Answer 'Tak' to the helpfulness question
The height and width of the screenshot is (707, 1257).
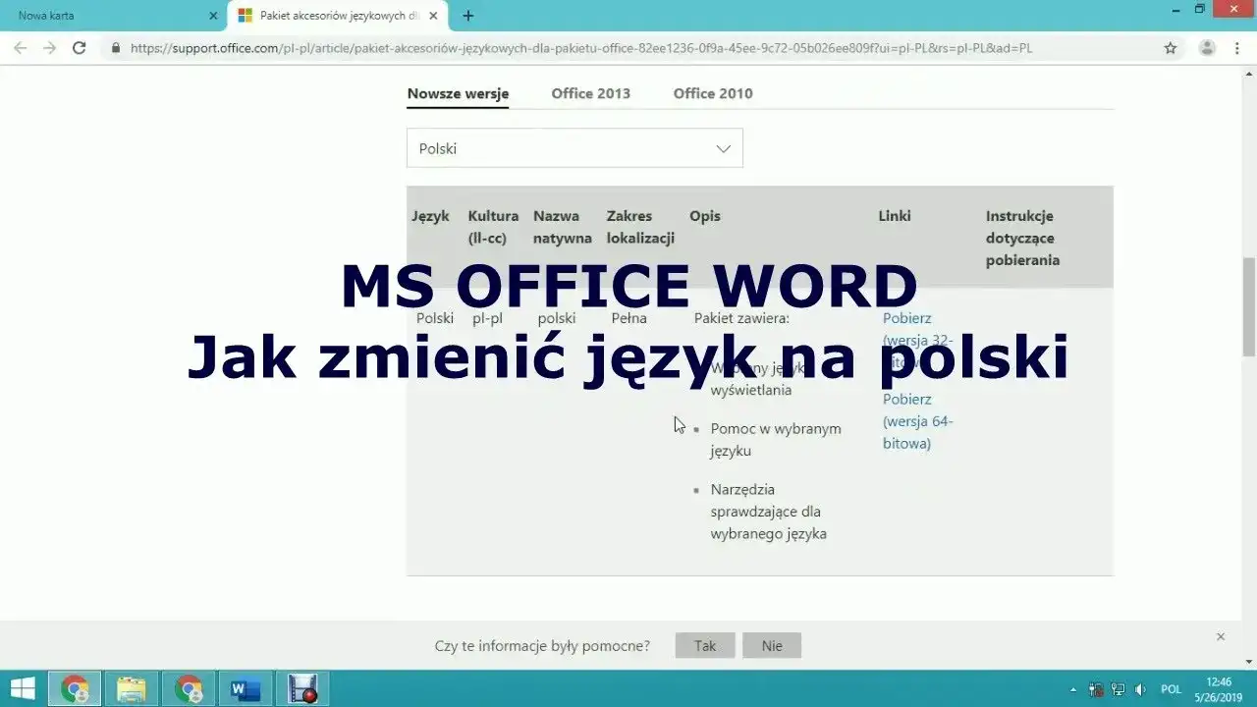(x=704, y=645)
